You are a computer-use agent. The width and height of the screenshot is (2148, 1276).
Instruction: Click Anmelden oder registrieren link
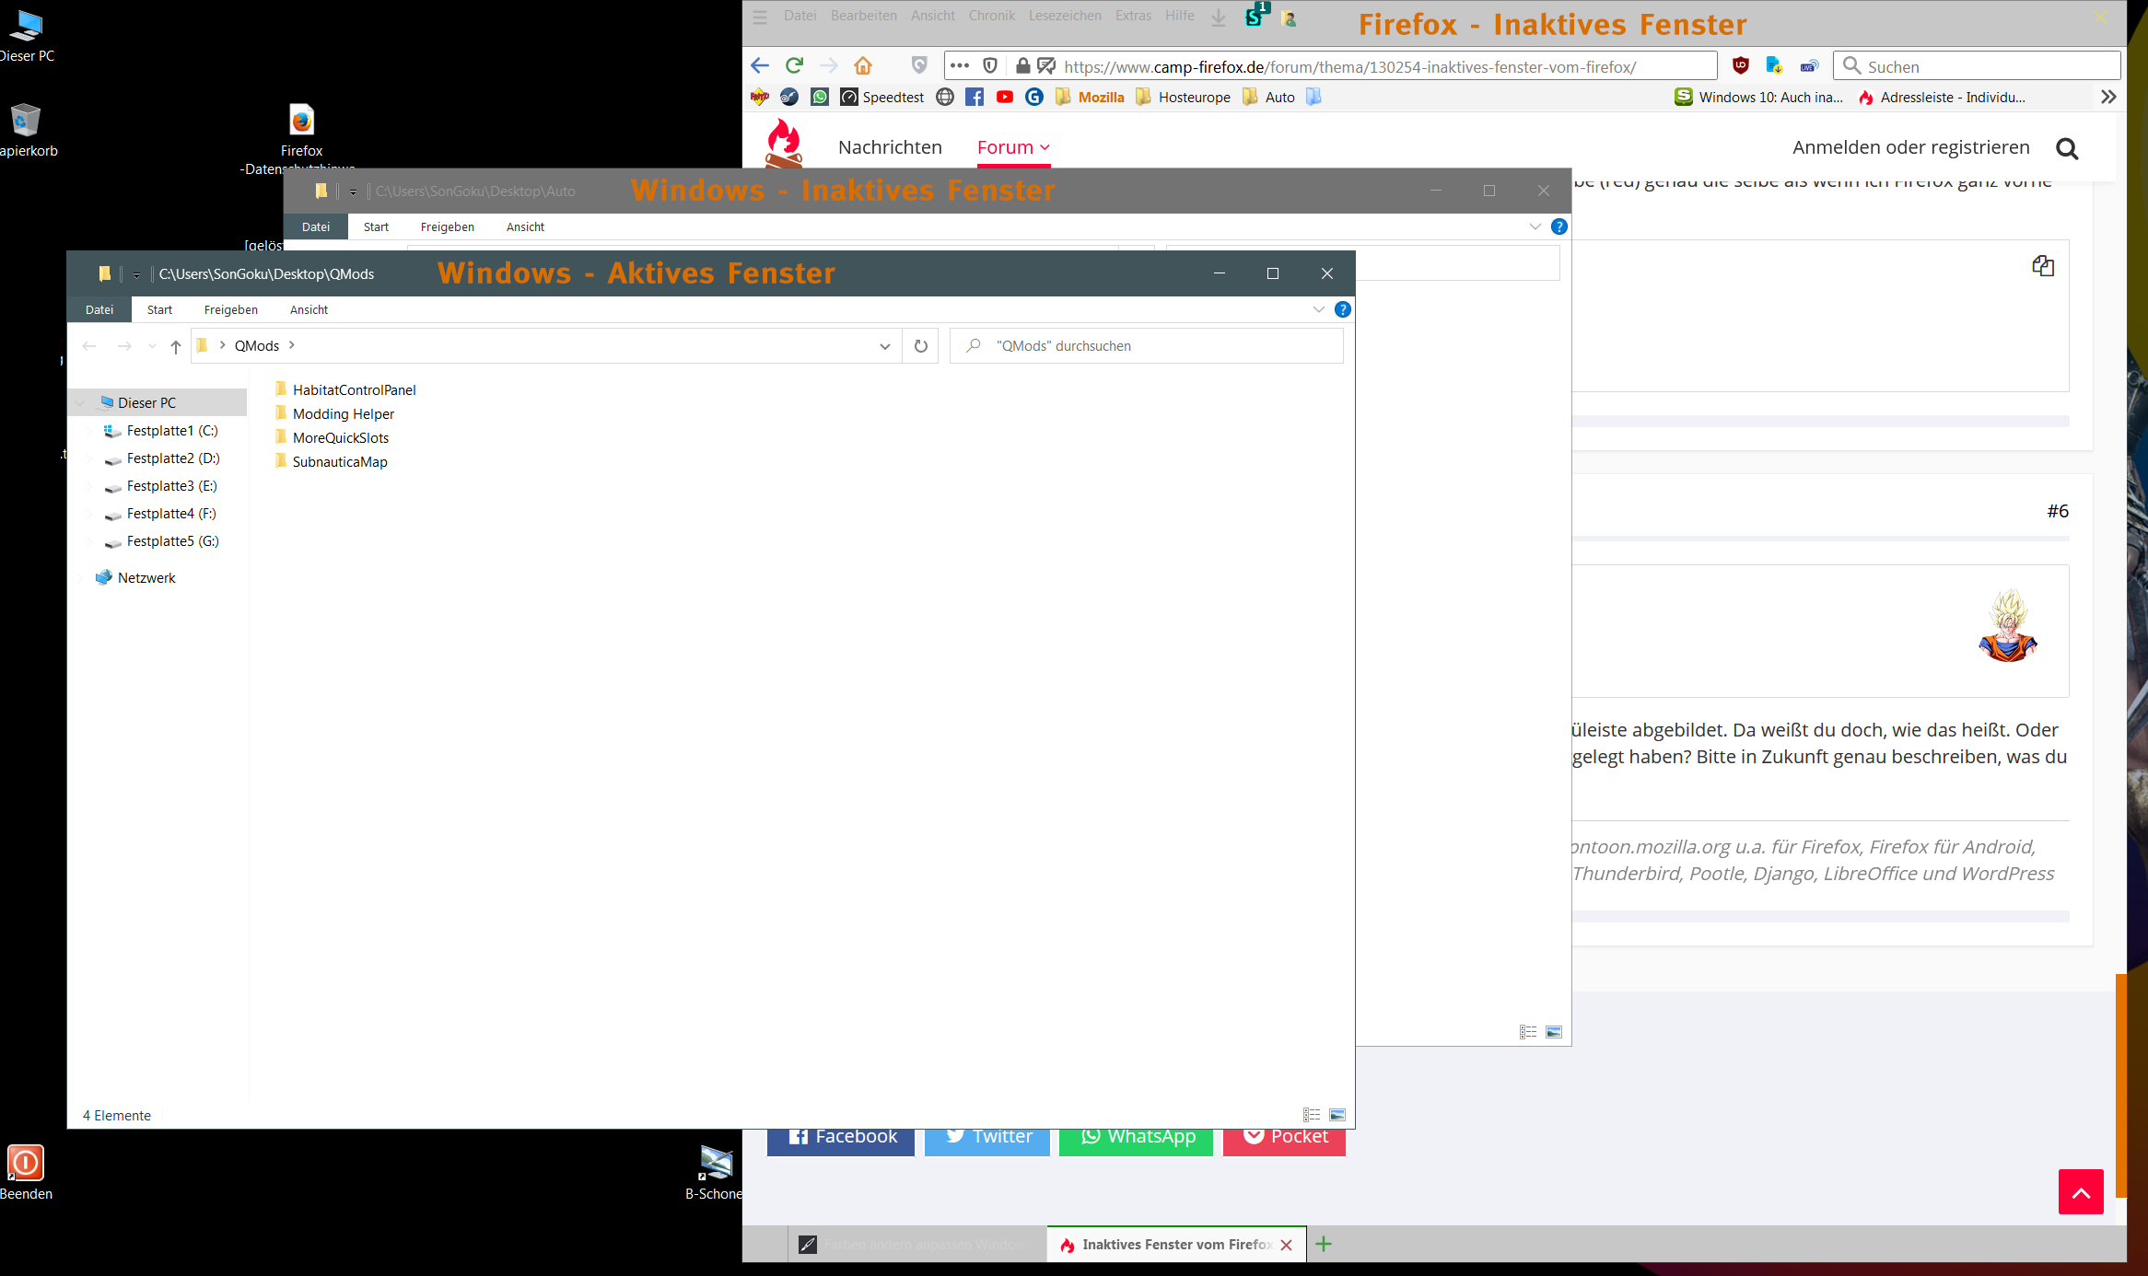point(1910,147)
